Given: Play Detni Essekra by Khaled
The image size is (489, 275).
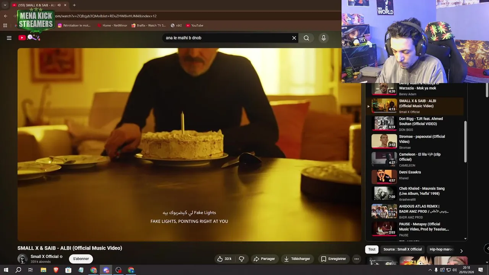Looking at the screenshot, I should pyautogui.click(x=415, y=177).
